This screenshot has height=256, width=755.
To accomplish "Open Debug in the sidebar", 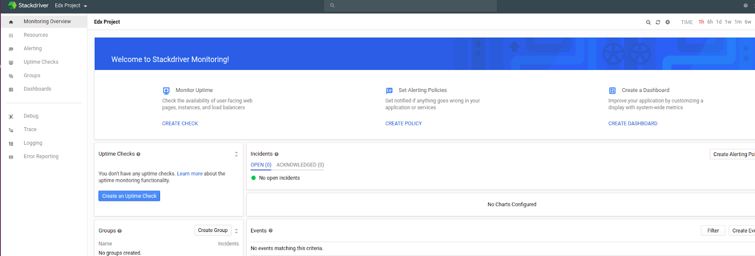I will [x=31, y=116].
